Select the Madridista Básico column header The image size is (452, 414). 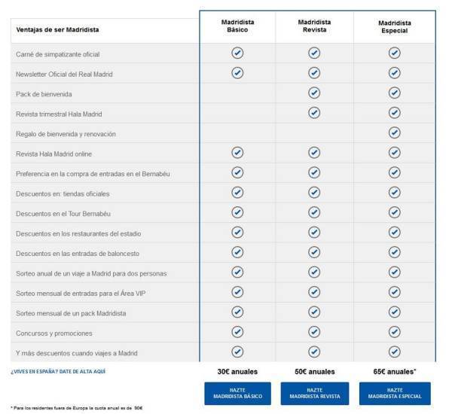tap(237, 26)
